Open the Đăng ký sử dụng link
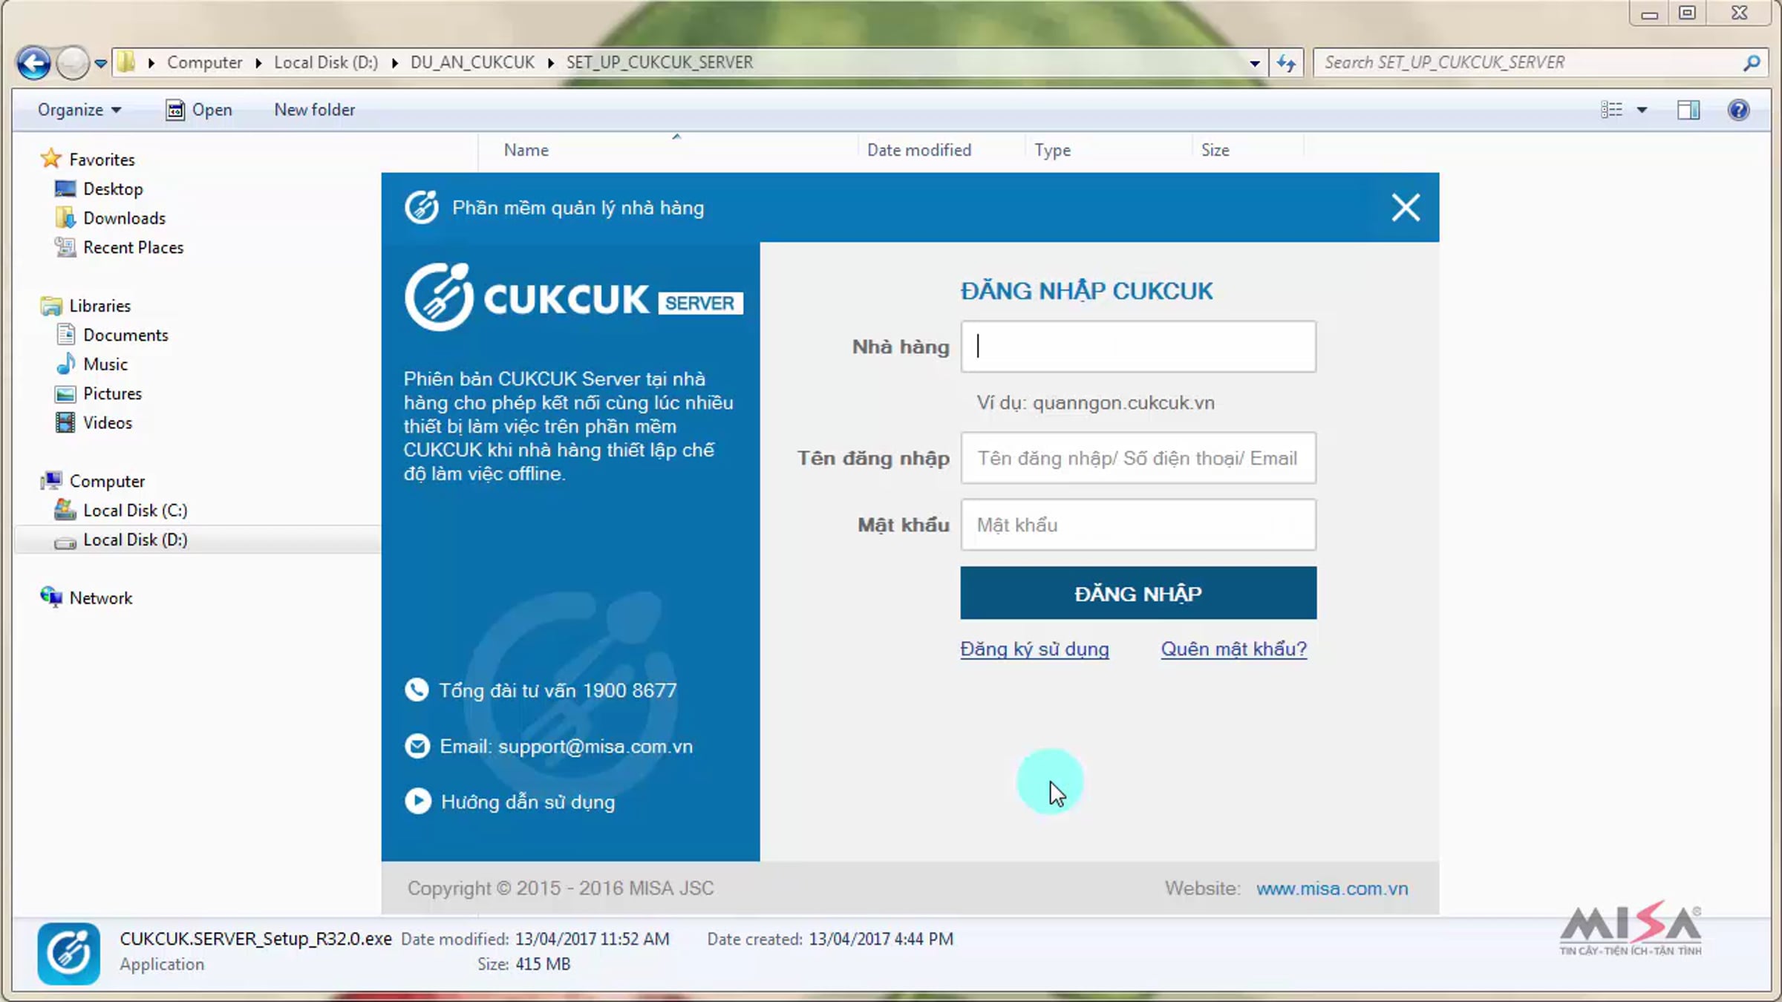 point(1034,649)
